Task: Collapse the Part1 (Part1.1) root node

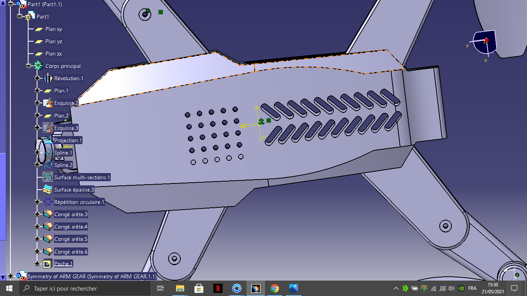Action: pos(10,4)
